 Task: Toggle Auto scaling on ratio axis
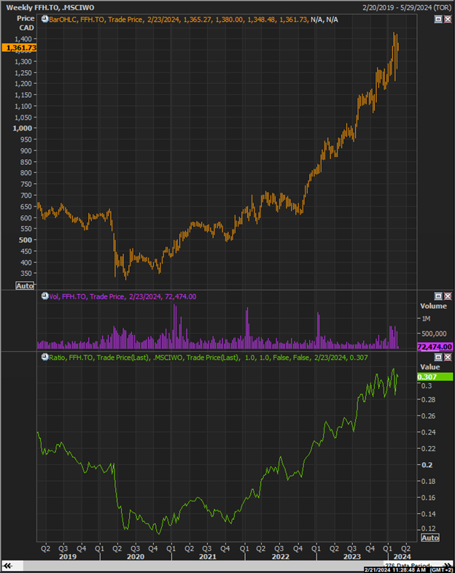click(x=429, y=537)
